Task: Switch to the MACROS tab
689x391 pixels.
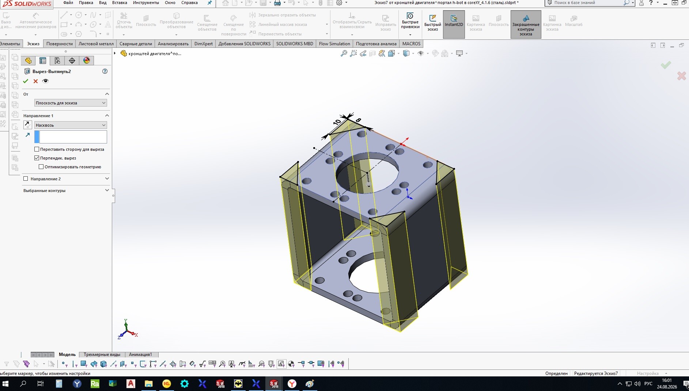Action: click(x=411, y=44)
